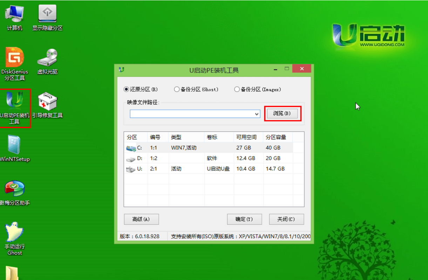
Task: Open the 手动运行 Ghost icon
Action: point(14,233)
